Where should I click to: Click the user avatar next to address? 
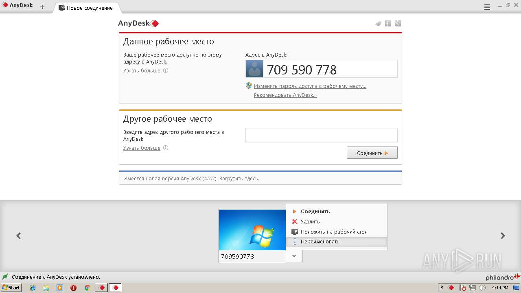[254, 69]
